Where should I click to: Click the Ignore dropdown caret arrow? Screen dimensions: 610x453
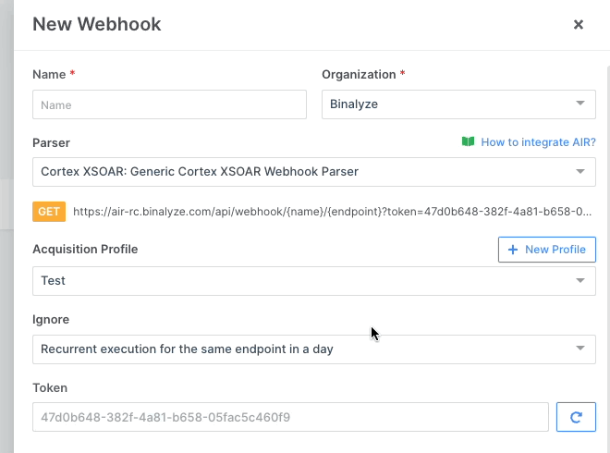click(x=579, y=349)
